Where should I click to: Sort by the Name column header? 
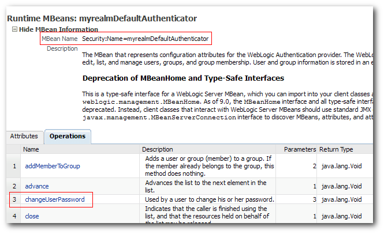[x=31, y=149]
